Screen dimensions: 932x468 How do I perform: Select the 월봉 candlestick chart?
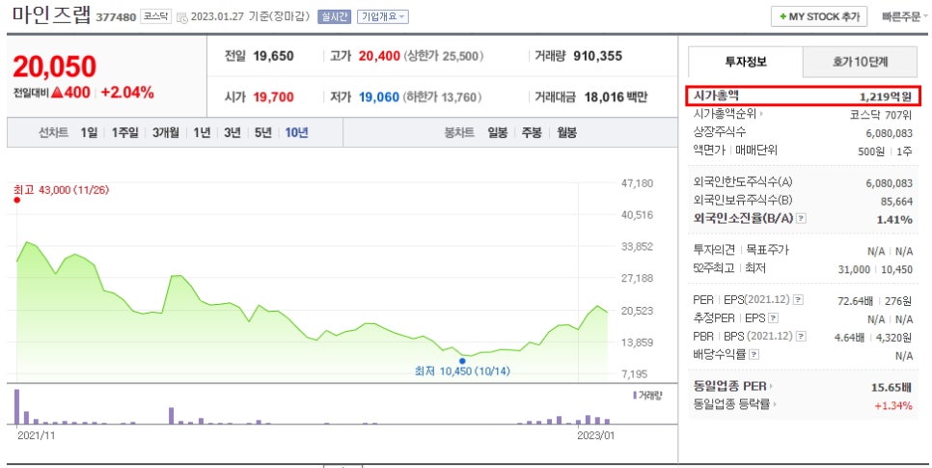(566, 132)
